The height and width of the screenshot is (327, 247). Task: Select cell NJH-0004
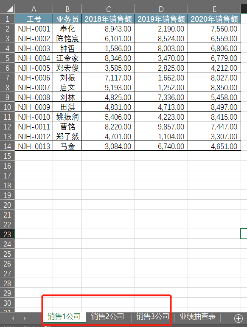click(x=34, y=58)
